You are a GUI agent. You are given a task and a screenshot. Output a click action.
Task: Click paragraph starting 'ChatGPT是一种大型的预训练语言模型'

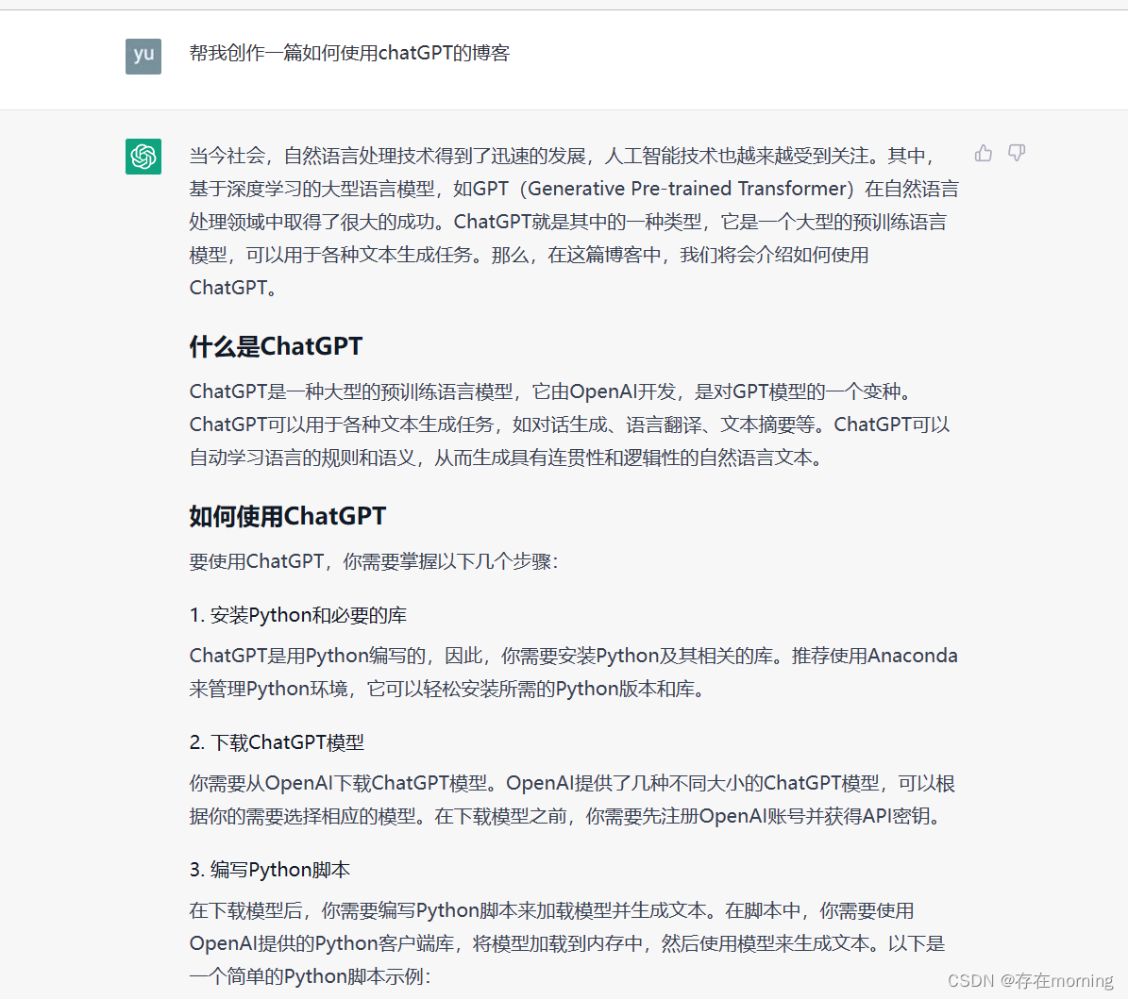click(x=570, y=425)
